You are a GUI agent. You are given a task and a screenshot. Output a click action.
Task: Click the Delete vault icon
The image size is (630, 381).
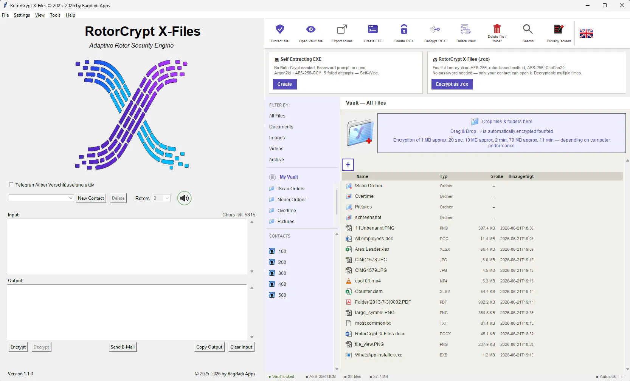click(x=466, y=29)
